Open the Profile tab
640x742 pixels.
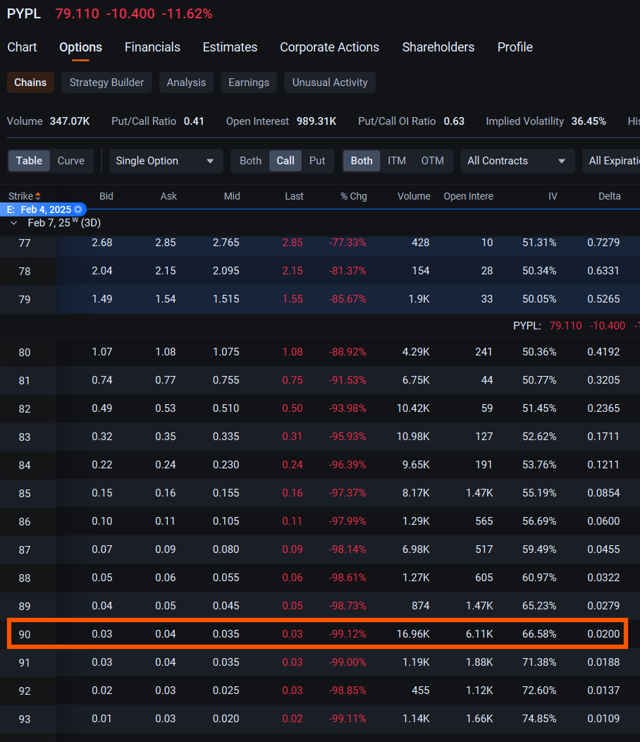(515, 47)
